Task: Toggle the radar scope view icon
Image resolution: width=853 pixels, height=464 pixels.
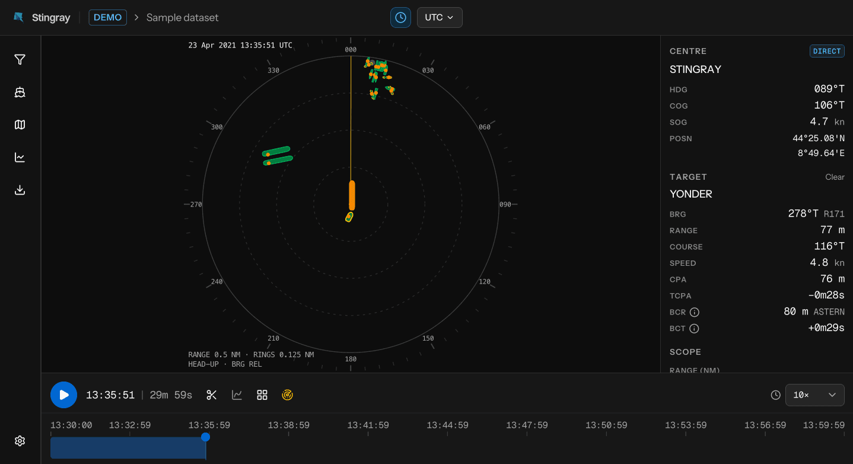Action: [287, 395]
